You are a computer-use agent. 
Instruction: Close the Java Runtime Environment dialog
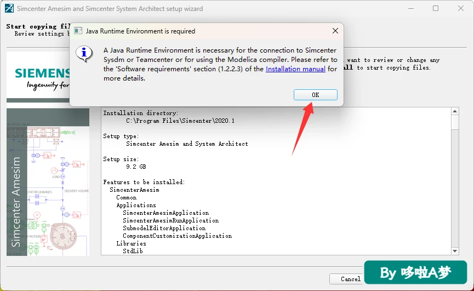335,31
